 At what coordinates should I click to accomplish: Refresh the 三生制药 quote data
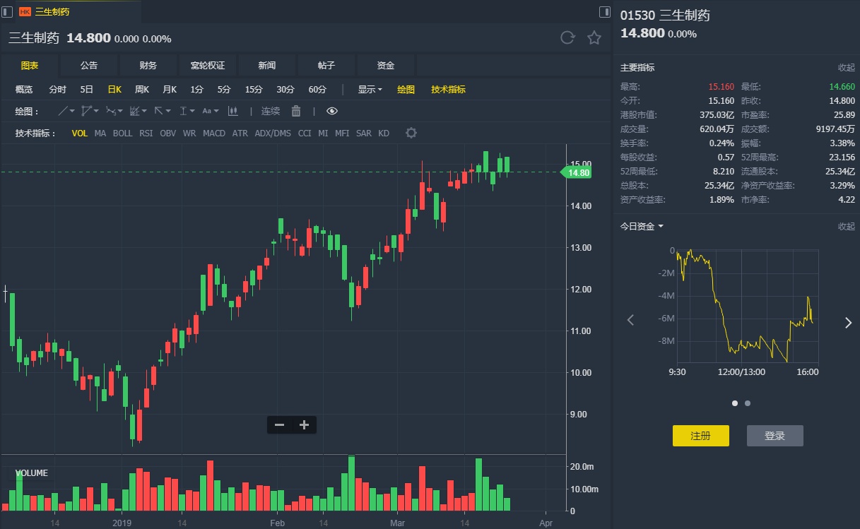coord(567,38)
